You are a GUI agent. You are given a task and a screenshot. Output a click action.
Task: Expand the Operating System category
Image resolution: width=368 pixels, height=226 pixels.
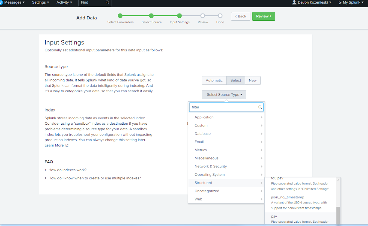[226, 175]
